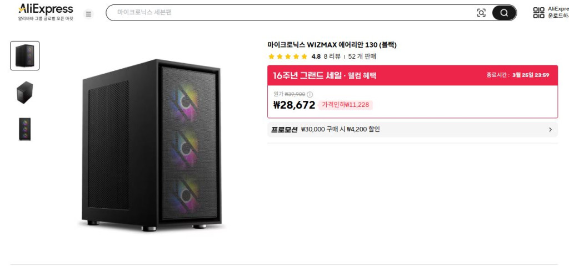Screen dimensions: 569x272
Task: Click the product title 마이크로닉스 WIZMAX text
Action: coord(332,45)
